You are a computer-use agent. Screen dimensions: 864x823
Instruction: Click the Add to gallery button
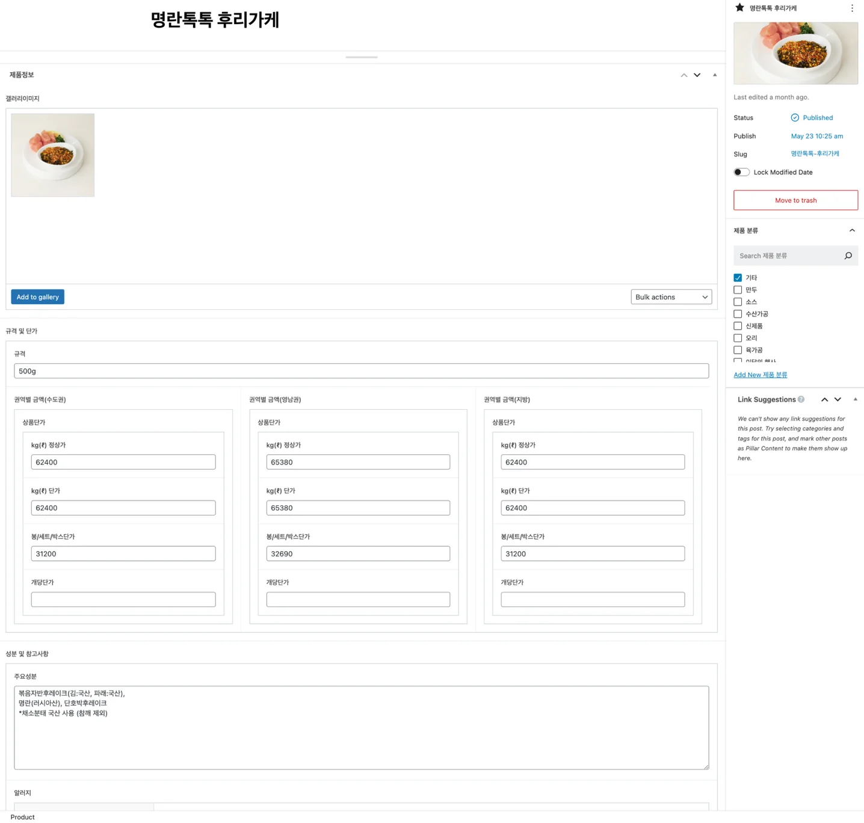coord(37,297)
